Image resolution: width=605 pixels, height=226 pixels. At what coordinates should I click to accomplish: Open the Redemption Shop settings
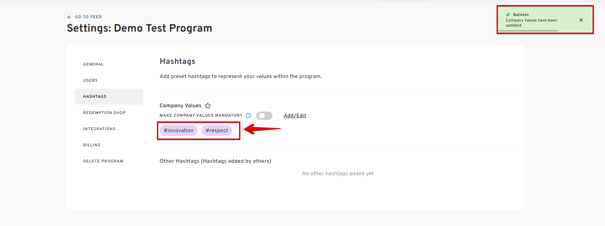pos(104,113)
